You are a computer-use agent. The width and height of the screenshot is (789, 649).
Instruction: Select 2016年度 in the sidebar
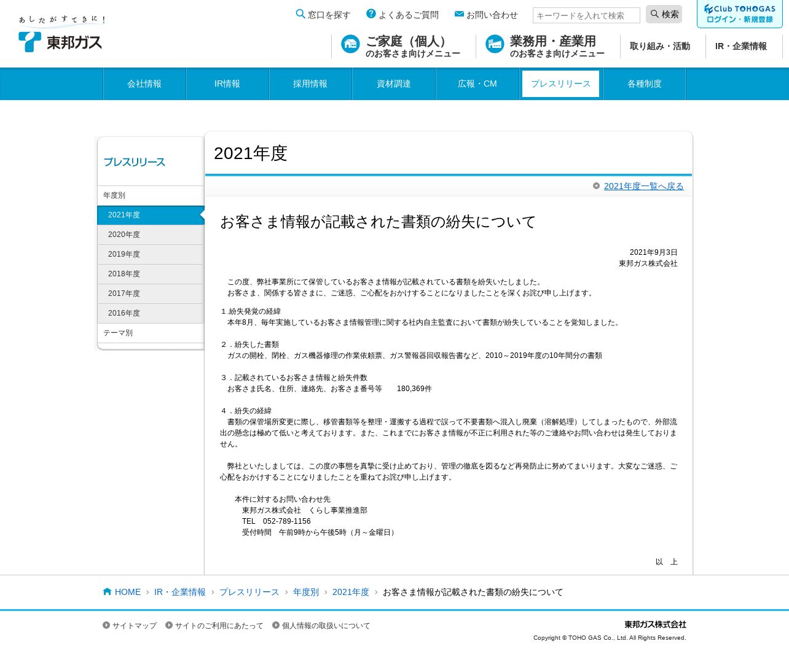pyautogui.click(x=151, y=313)
